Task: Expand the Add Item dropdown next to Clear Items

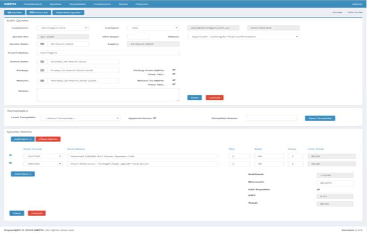Action: click(x=23, y=139)
